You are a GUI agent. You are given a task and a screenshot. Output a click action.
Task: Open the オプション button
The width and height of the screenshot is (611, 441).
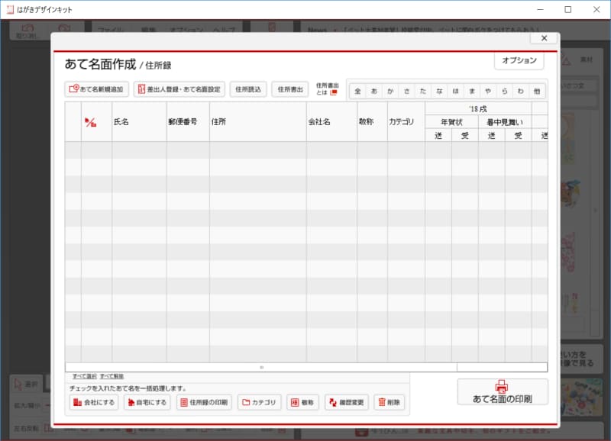click(x=519, y=61)
